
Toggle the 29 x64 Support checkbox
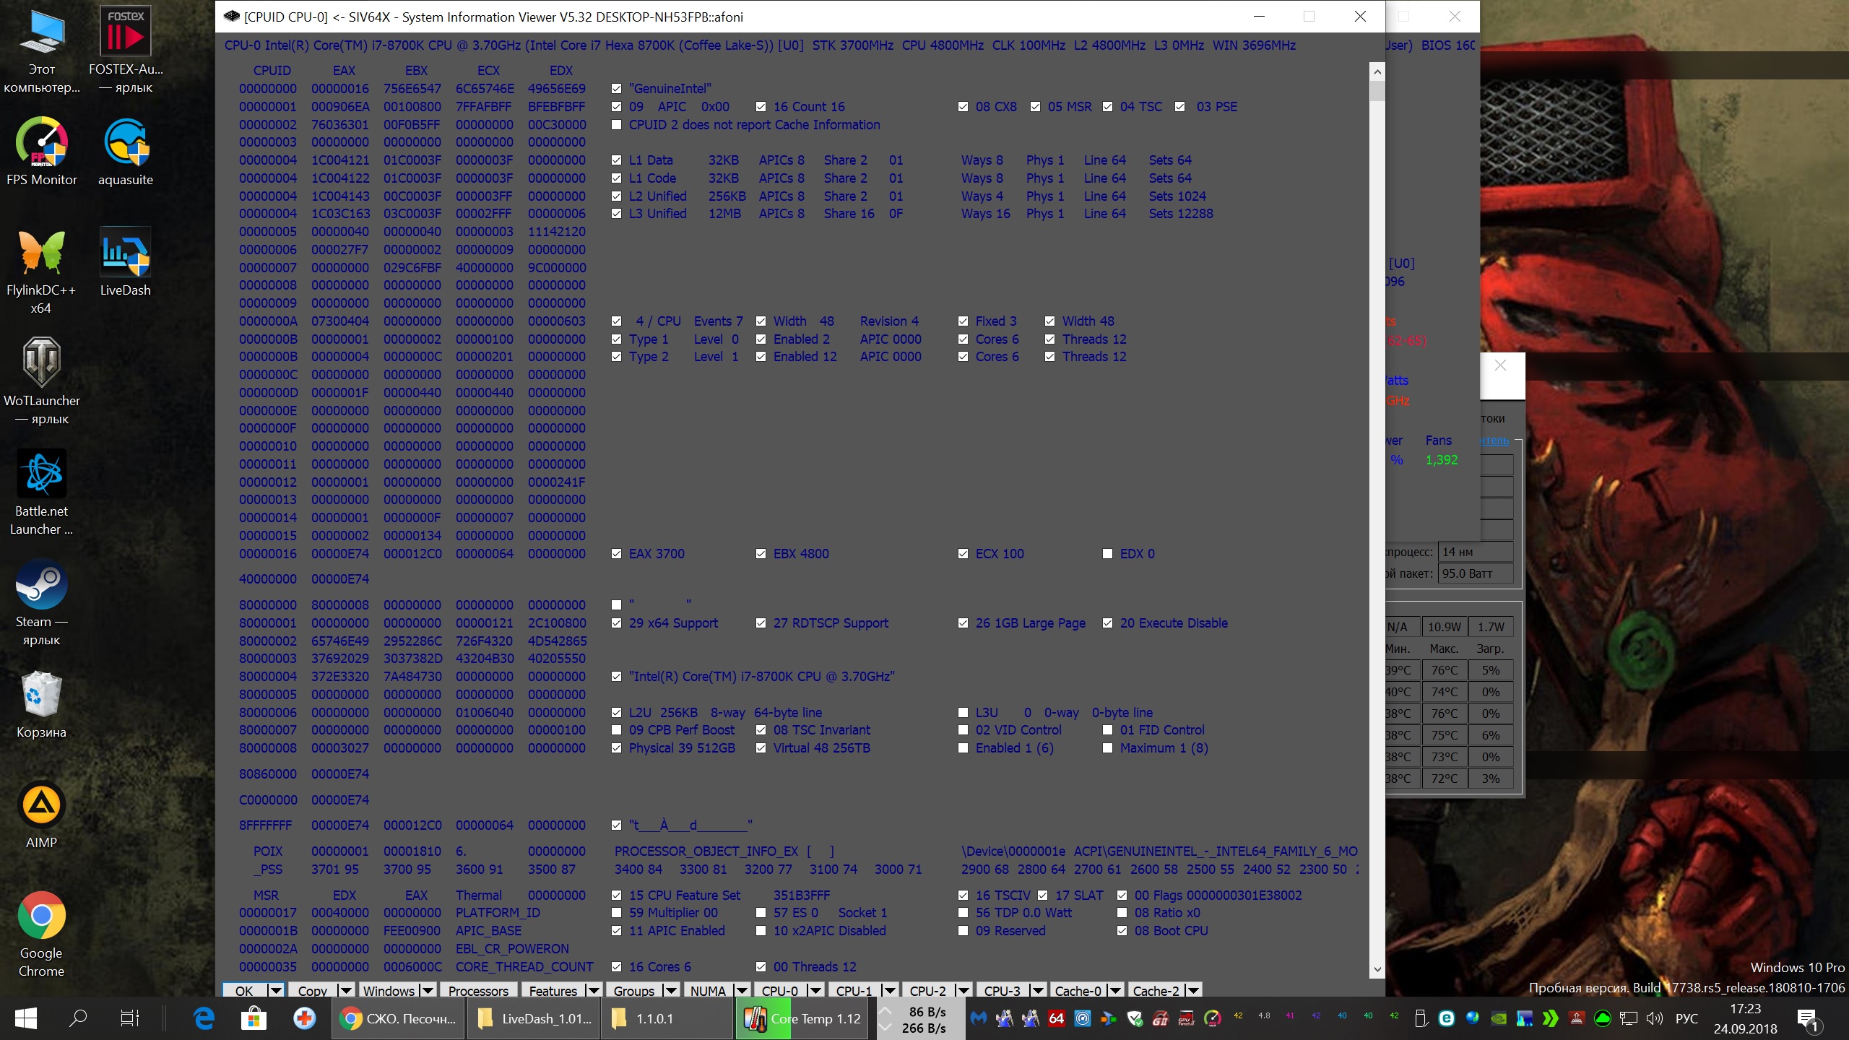[616, 623]
